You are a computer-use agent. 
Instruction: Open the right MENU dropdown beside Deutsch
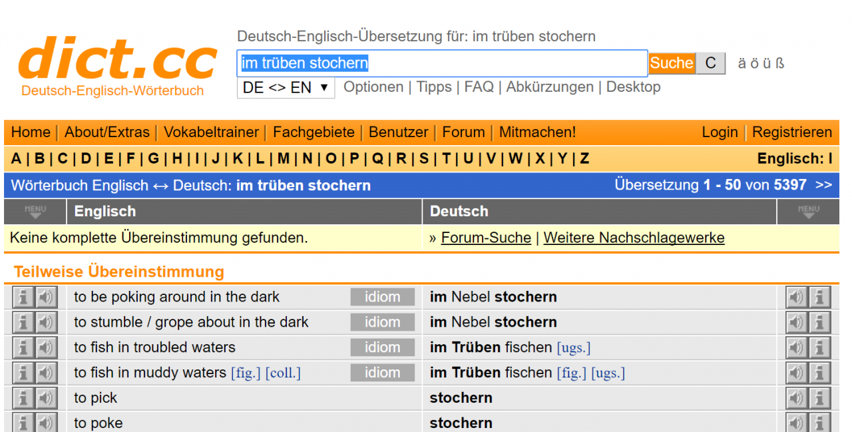click(808, 212)
